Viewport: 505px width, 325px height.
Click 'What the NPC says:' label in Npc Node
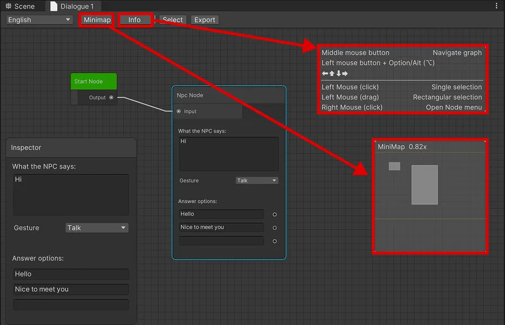coord(202,131)
